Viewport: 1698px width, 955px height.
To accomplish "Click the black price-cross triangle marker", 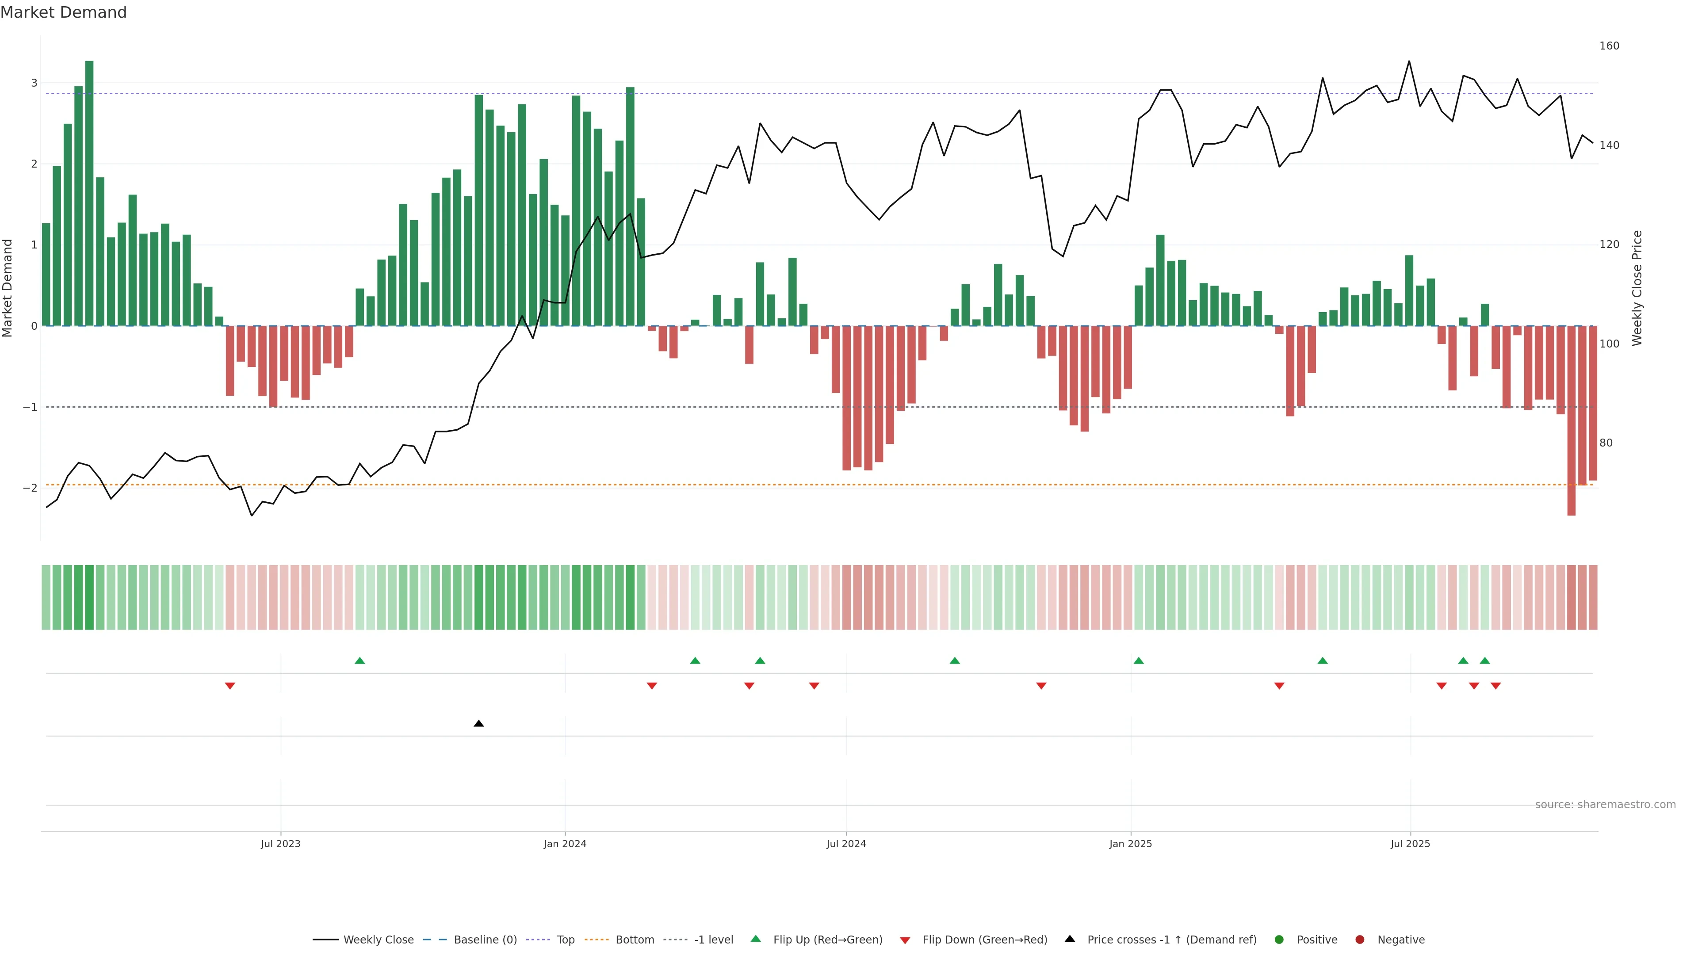I will tap(478, 724).
